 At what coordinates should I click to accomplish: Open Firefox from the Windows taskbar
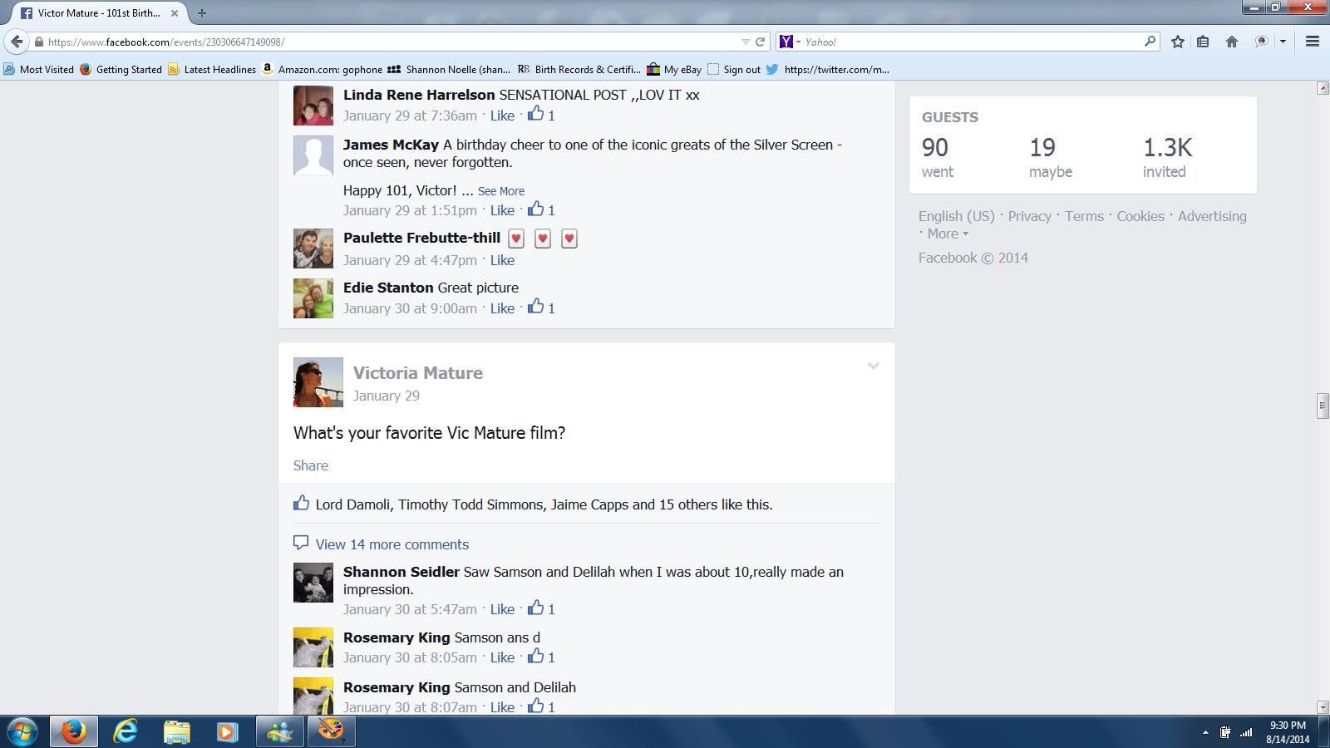73,732
